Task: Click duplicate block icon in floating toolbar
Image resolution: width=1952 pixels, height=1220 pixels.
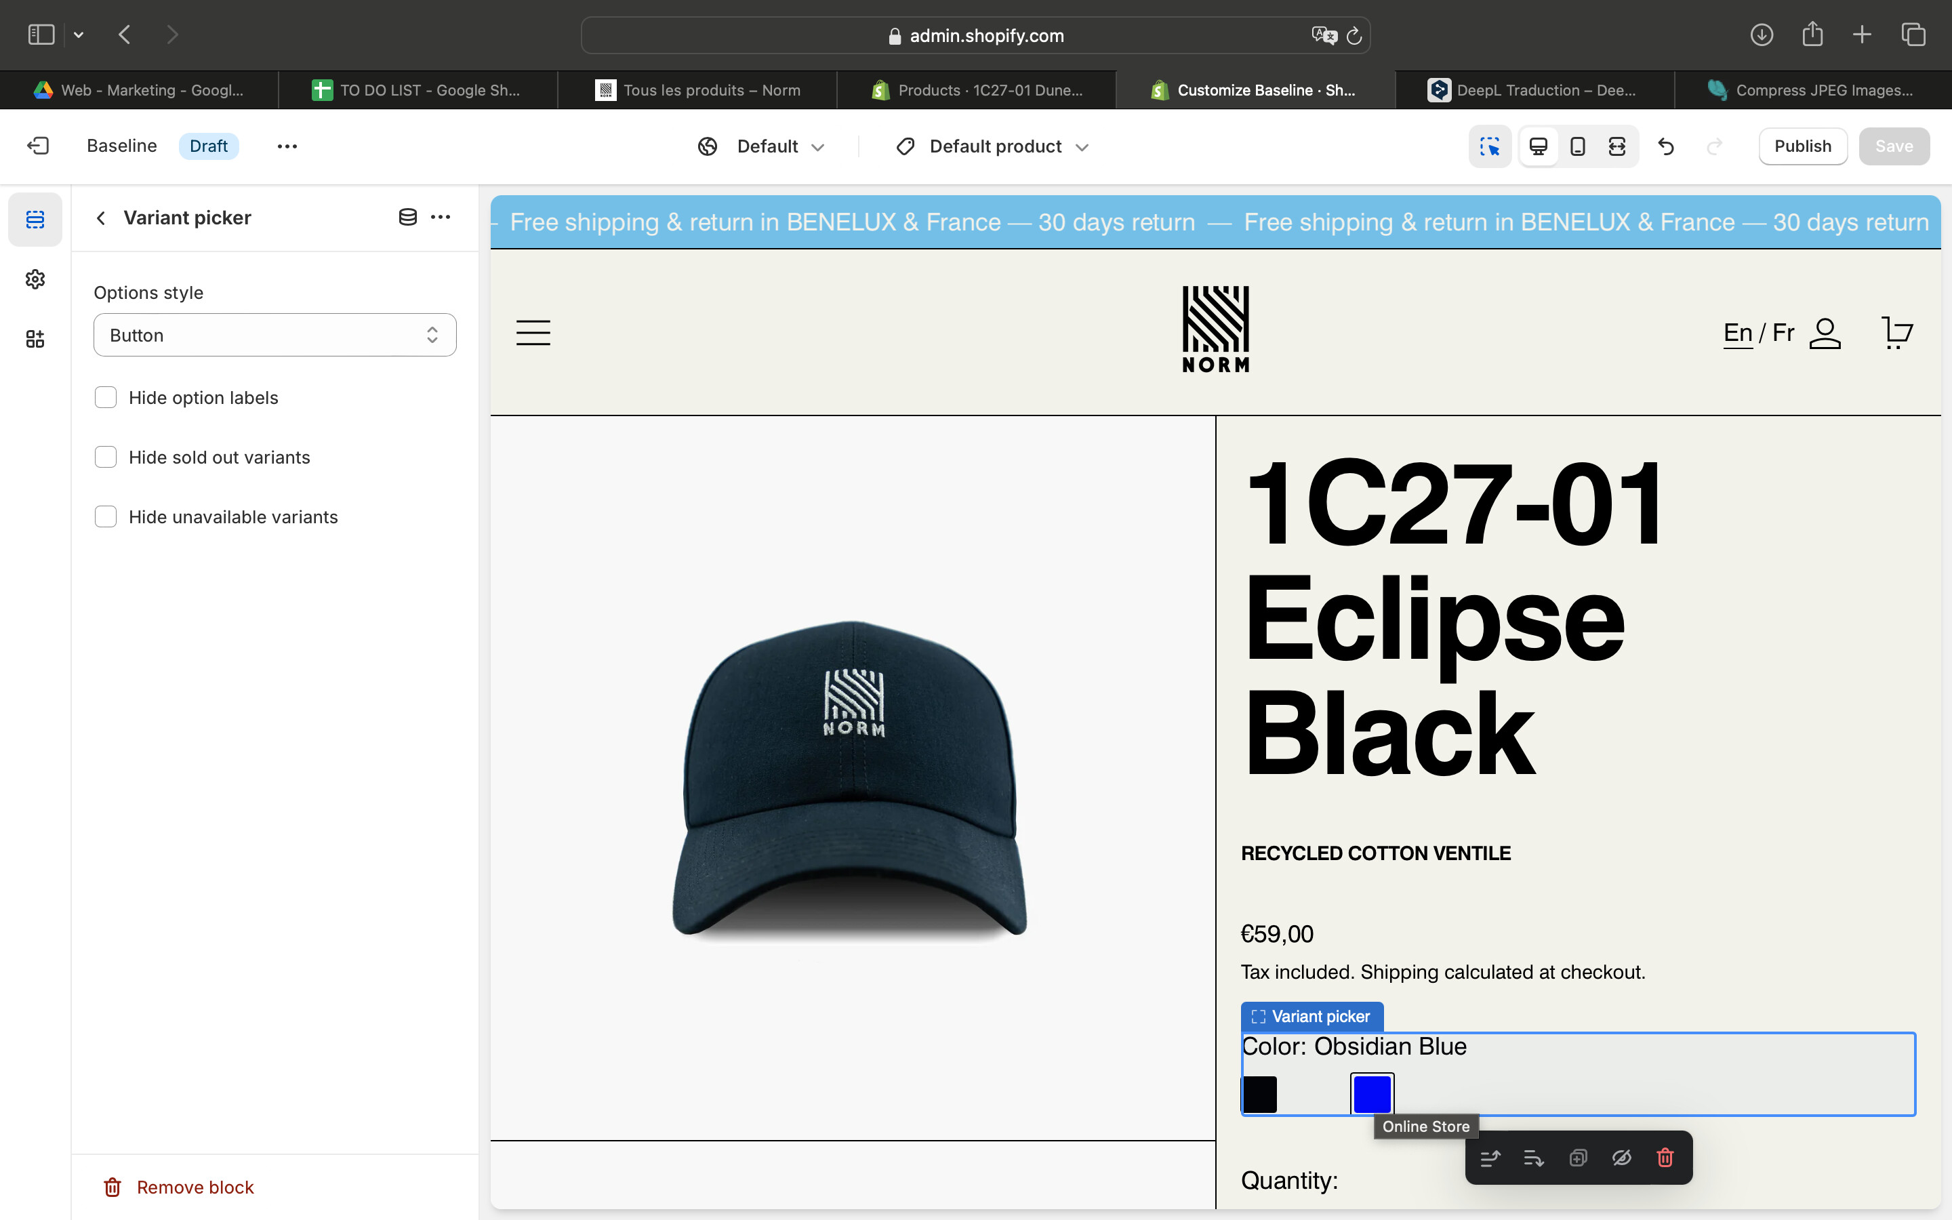Action: [1578, 1158]
